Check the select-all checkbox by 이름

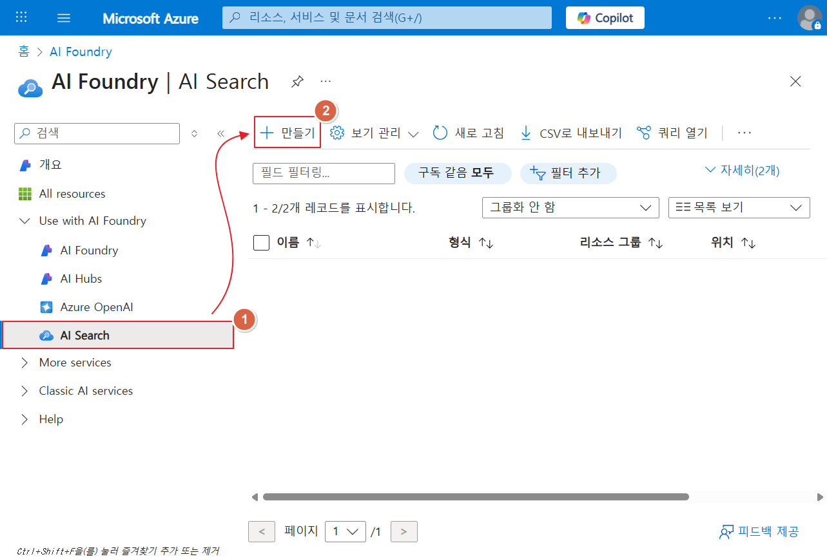[261, 243]
